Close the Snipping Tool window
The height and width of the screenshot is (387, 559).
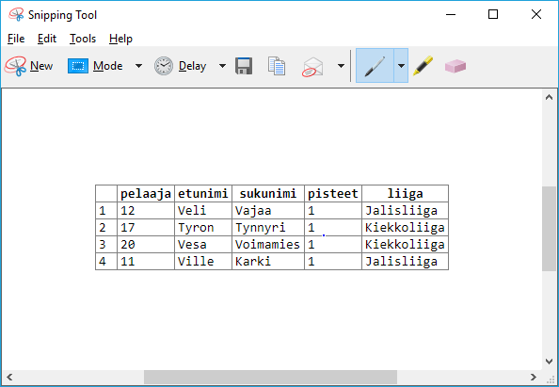(536, 15)
